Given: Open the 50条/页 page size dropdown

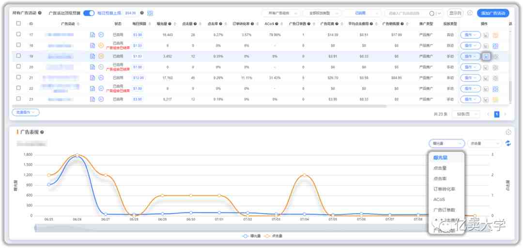Looking at the screenshot, I should coord(466,114).
